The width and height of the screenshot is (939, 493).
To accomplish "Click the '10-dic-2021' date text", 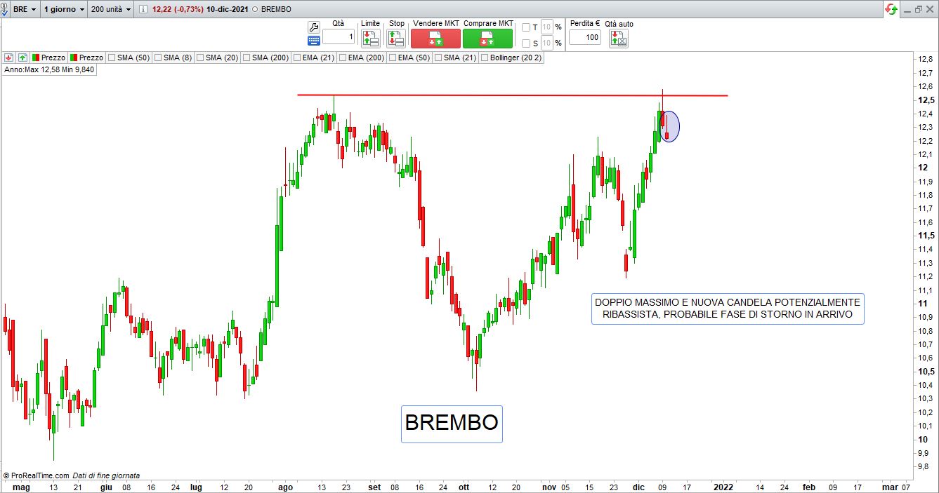I will pos(228,10).
